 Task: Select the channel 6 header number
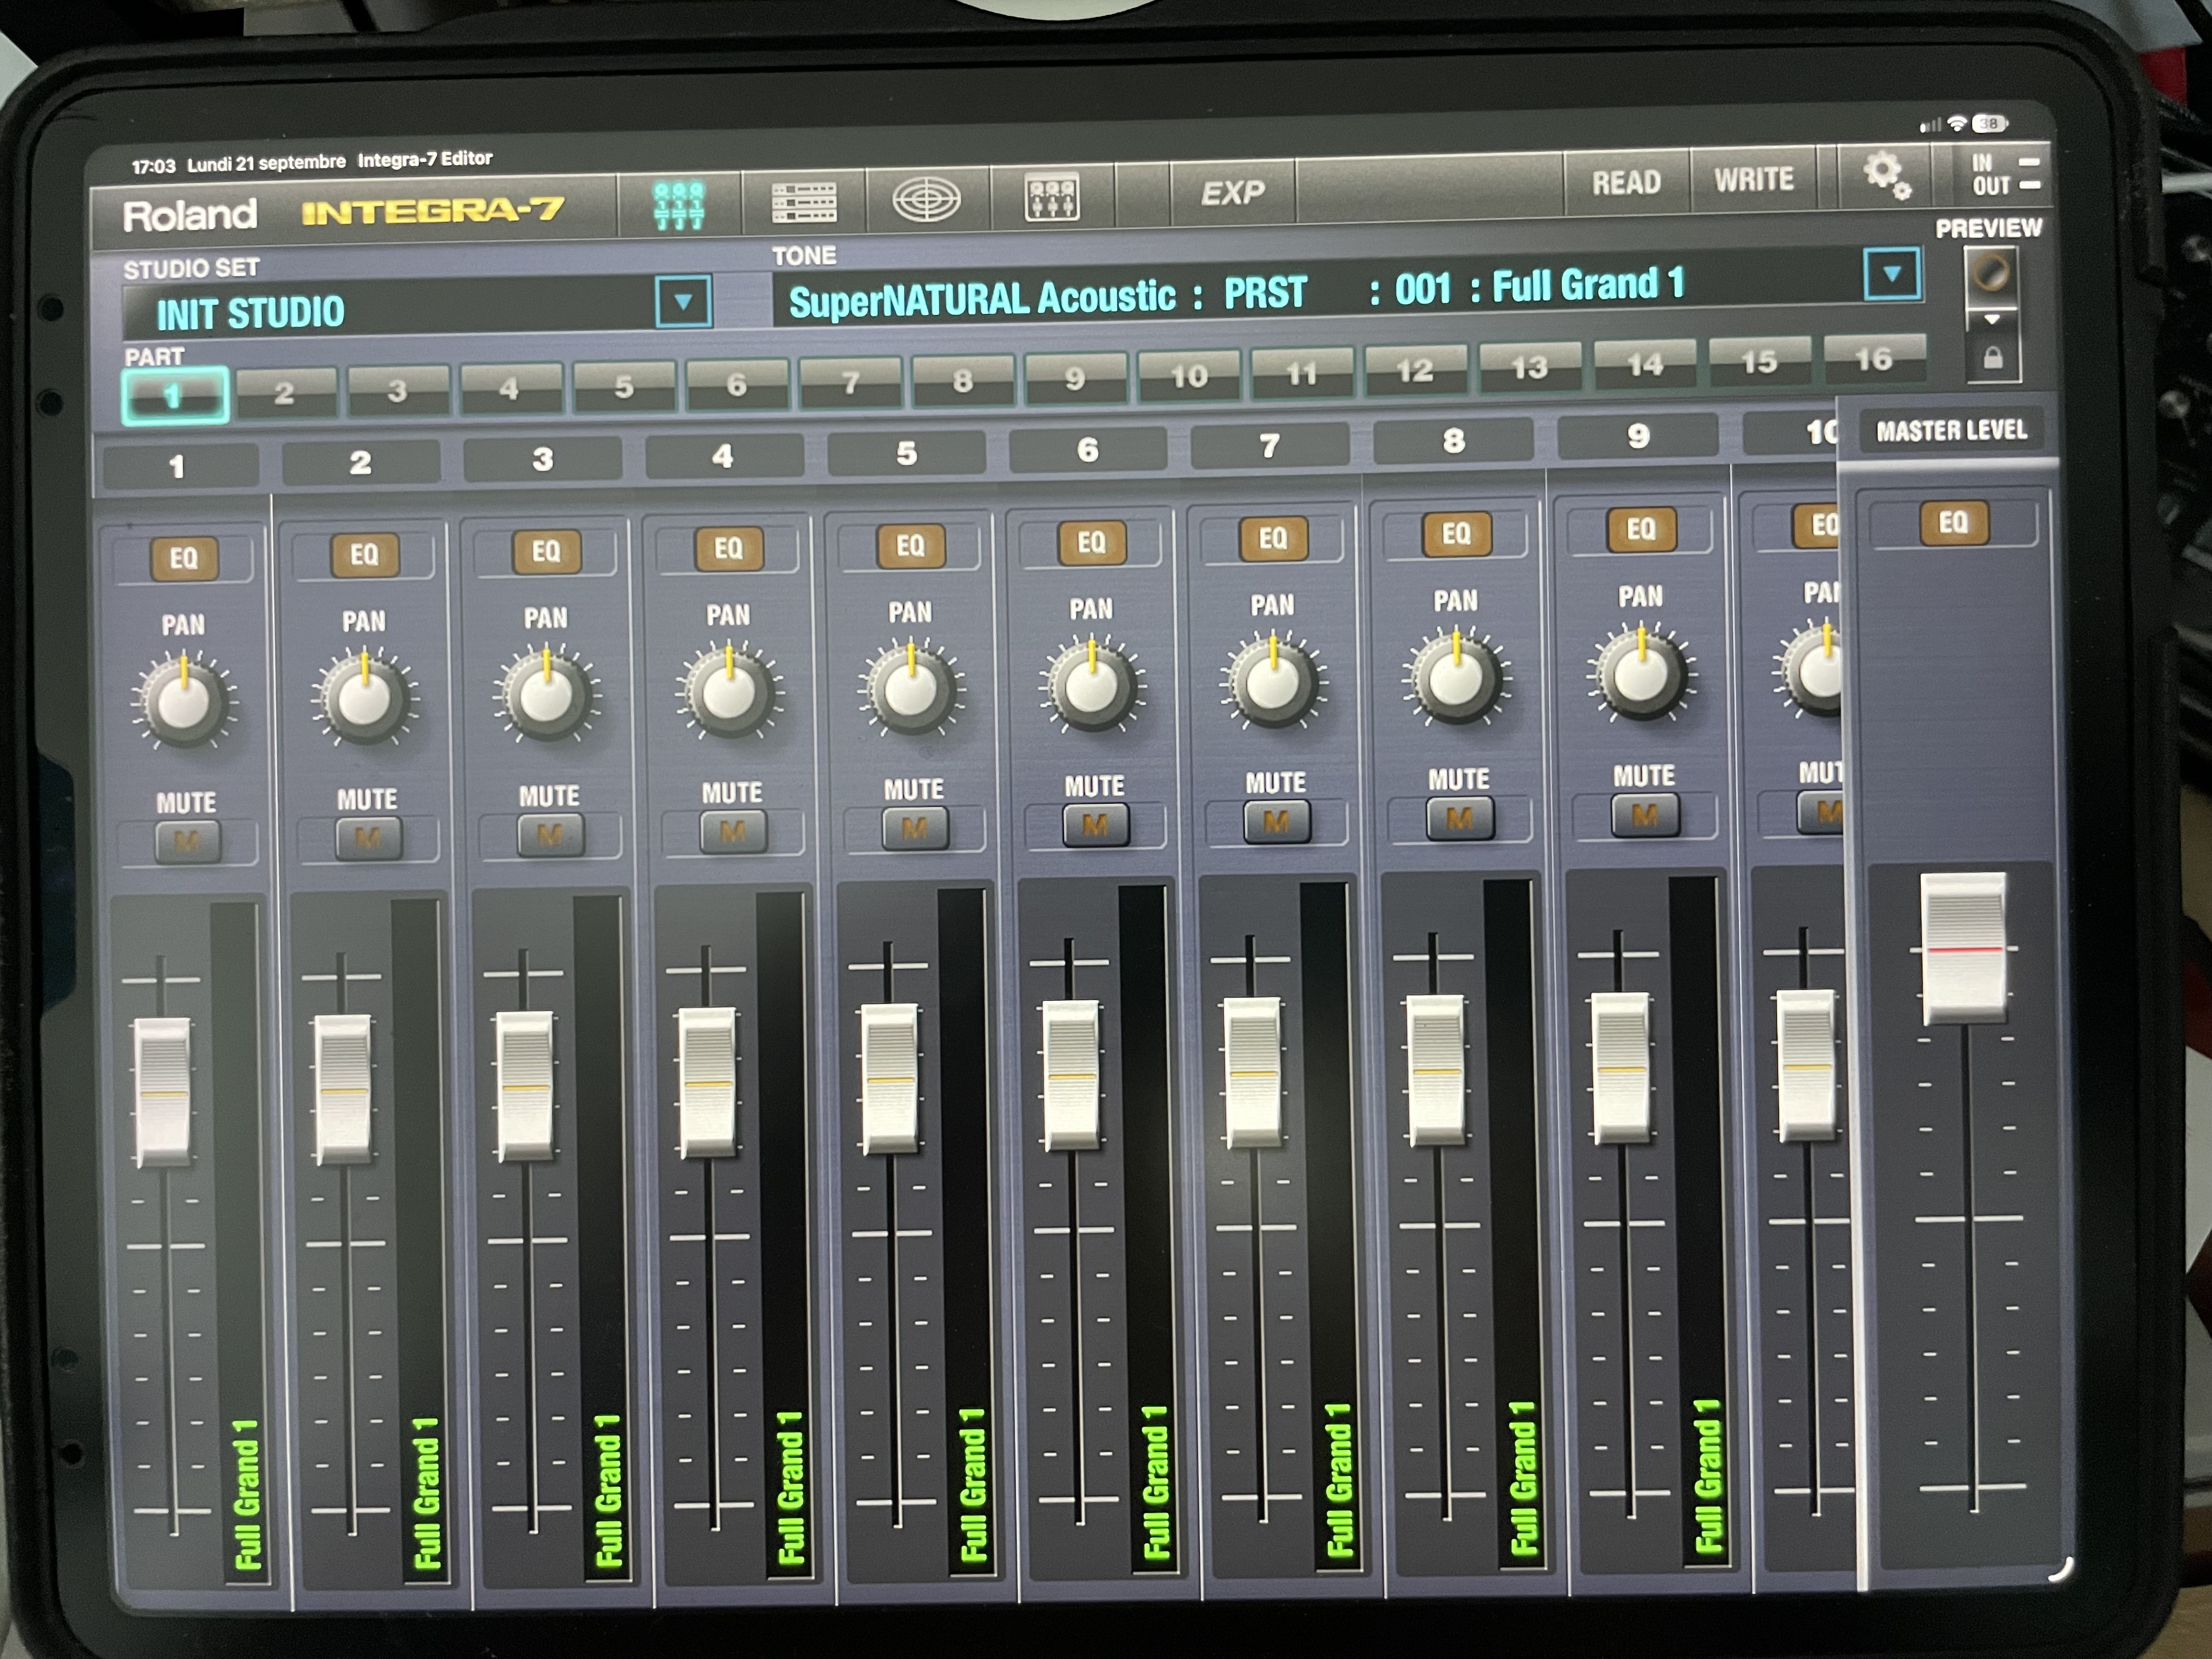1088,450
